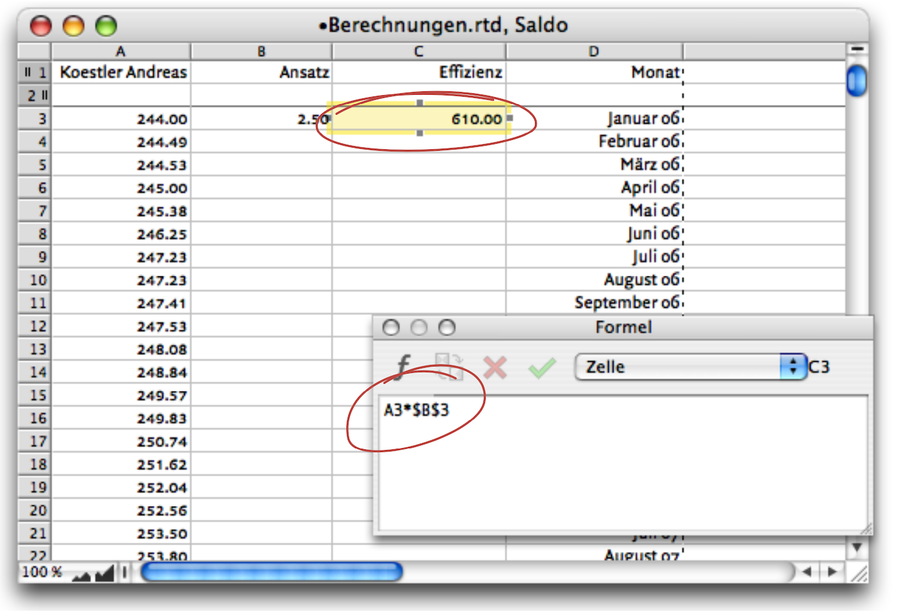Click the 100 % zoom level field
The image size is (897, 613).
pyautogui.click(x=42, y=572)
